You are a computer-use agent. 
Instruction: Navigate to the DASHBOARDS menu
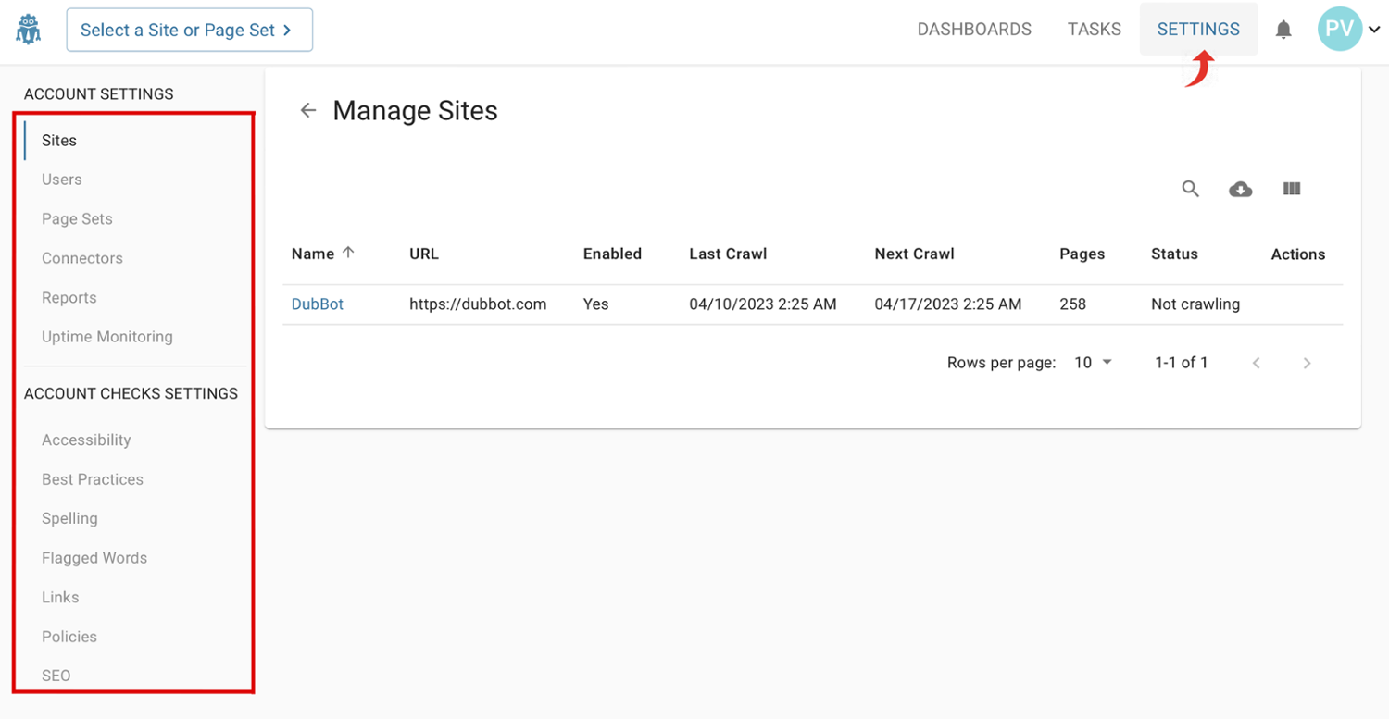click(x=974, y=29)
